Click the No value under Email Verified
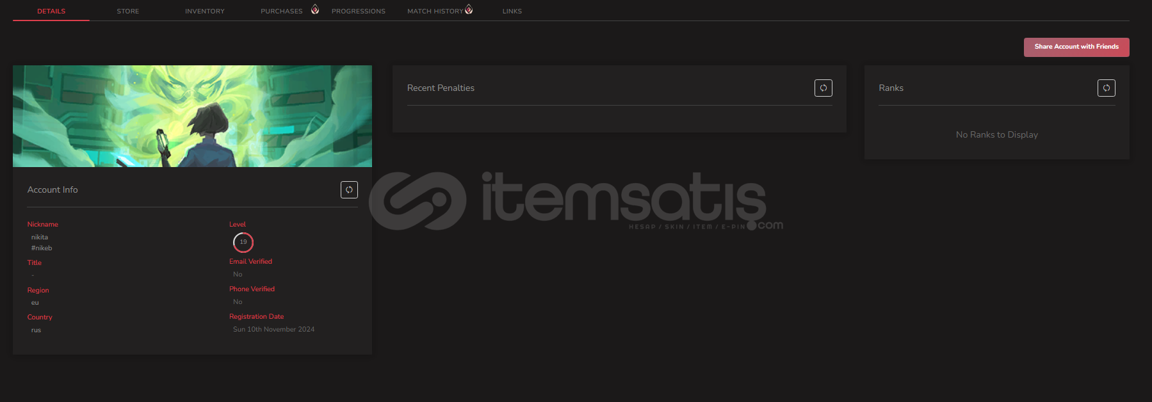 pos(238,274)
